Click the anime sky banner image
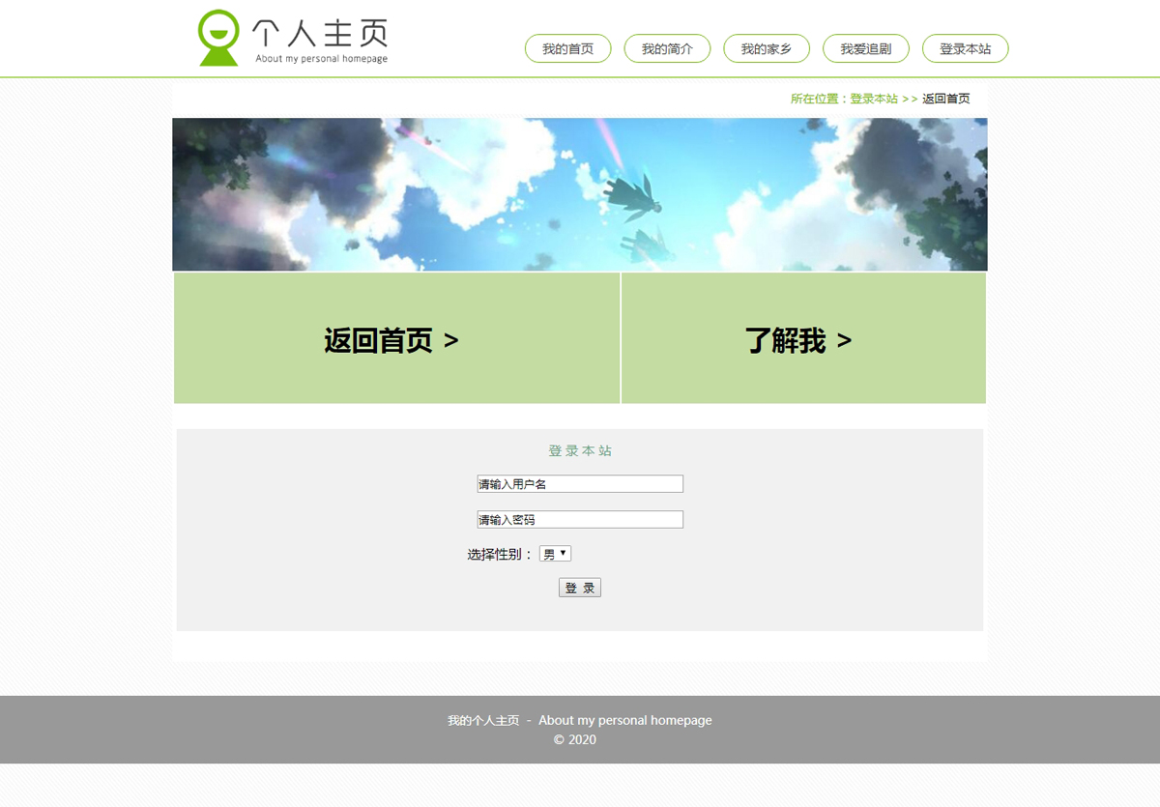1160x807 pixels. tap(580, 194)
